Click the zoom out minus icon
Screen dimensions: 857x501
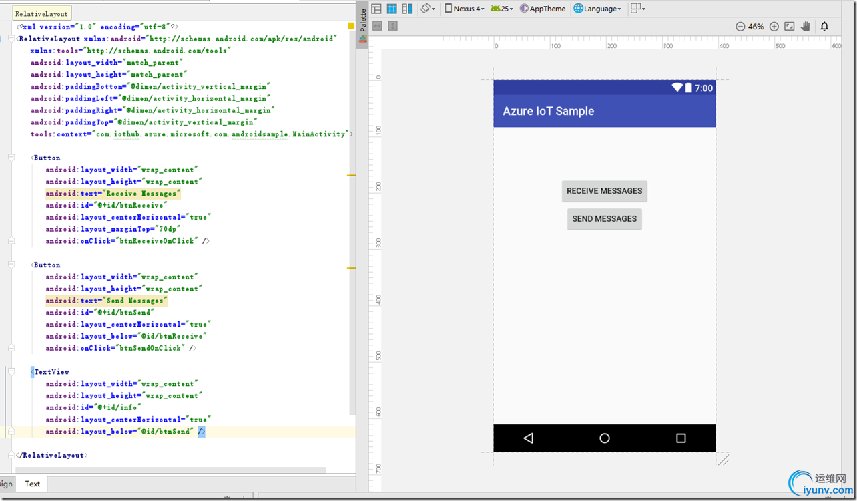[x=740, y=27]
